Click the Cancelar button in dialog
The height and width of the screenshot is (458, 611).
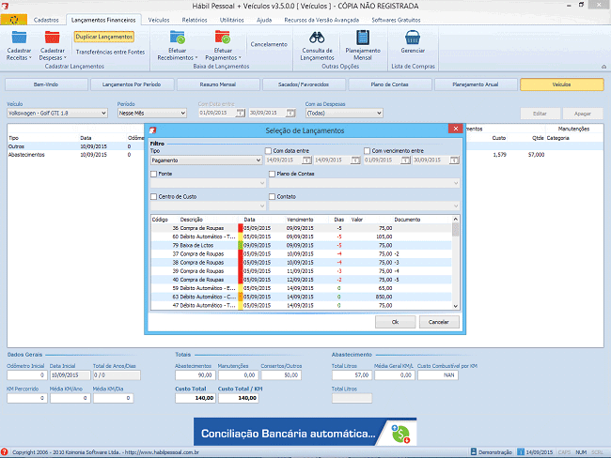[439, 322]
